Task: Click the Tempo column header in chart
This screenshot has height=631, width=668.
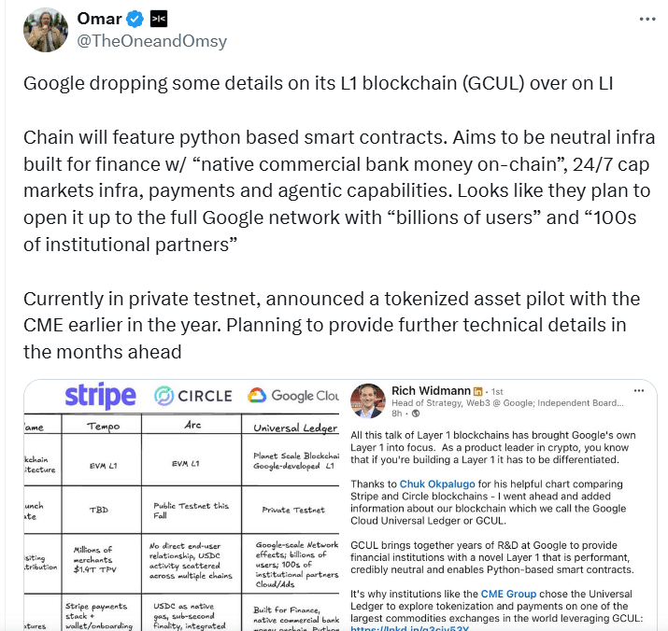Action: [105, 428]
